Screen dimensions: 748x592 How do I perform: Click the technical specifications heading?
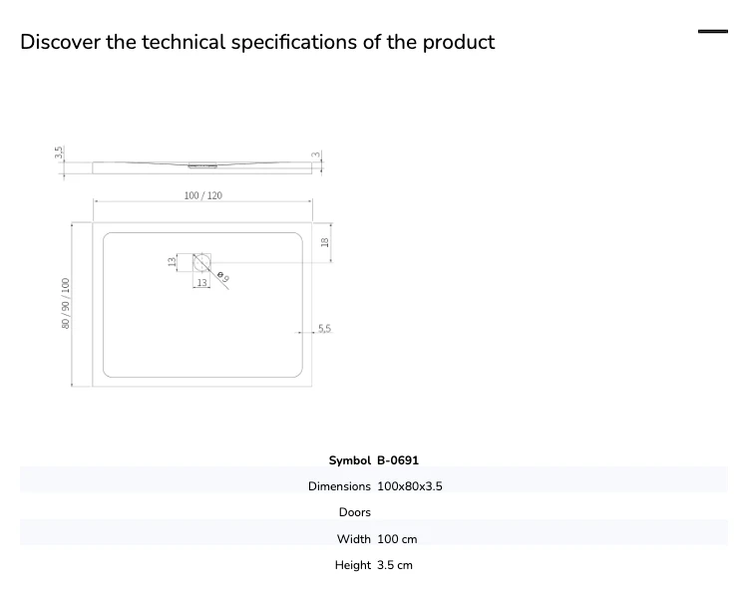[257, 42]
